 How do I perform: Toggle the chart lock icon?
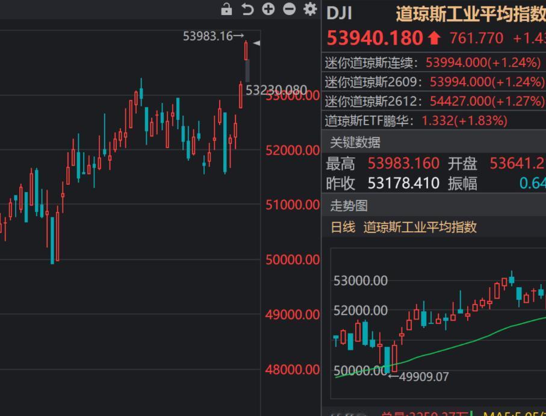pyautogui.click(x=226, y=9)
